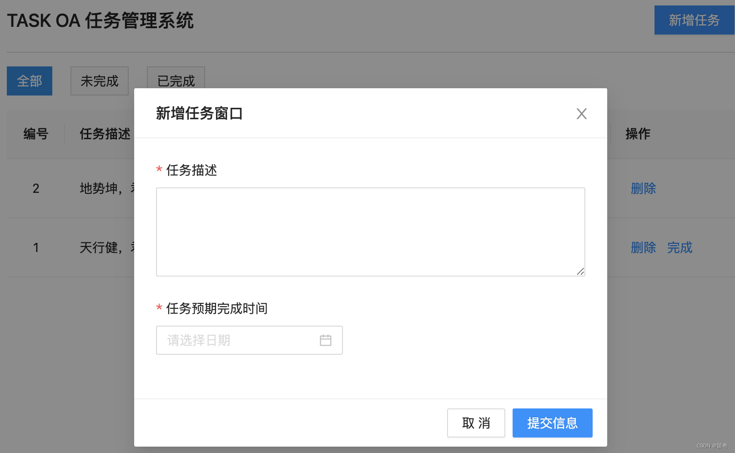The height and width of the screenshot is (453, 735).
Task: Click the TASK OA 任务管理系统 heading
Action: coord(101,20)
